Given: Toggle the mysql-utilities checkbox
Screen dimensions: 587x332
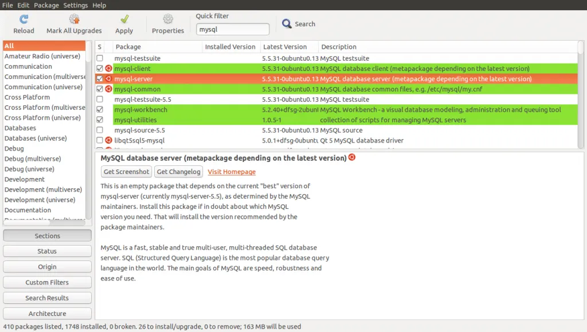Looking at the screenshot, I should [x=100, y=120].
